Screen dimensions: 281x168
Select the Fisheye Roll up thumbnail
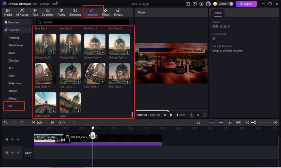(x=70, y=44)
